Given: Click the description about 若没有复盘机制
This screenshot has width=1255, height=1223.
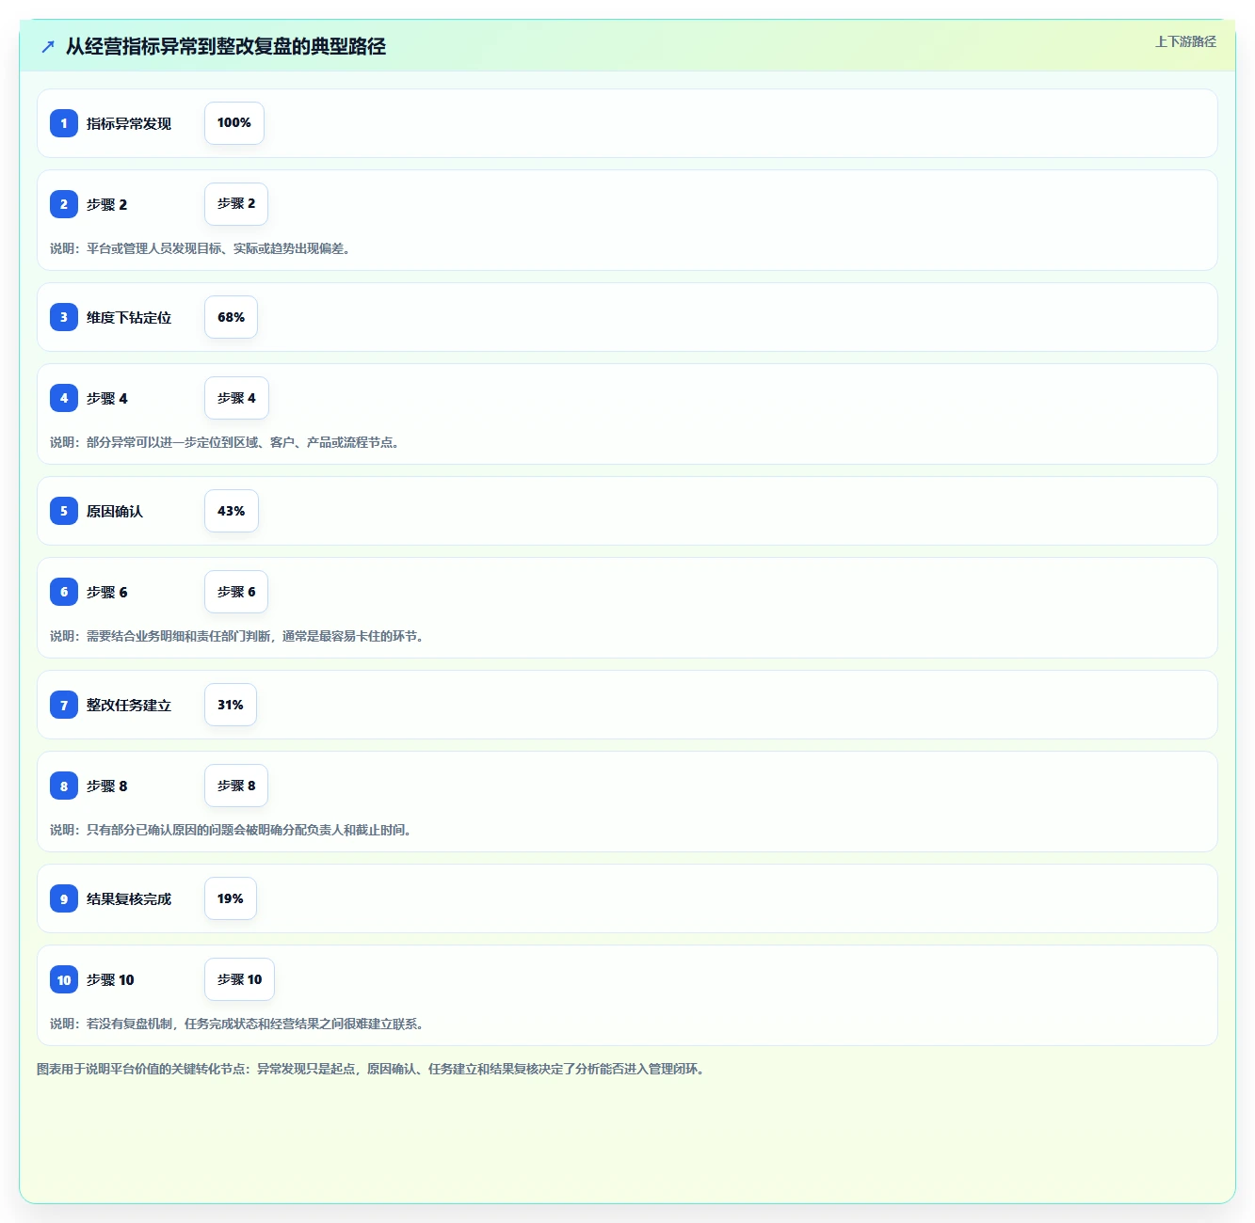Looking at the screenshot, I should pos(237,1024).
